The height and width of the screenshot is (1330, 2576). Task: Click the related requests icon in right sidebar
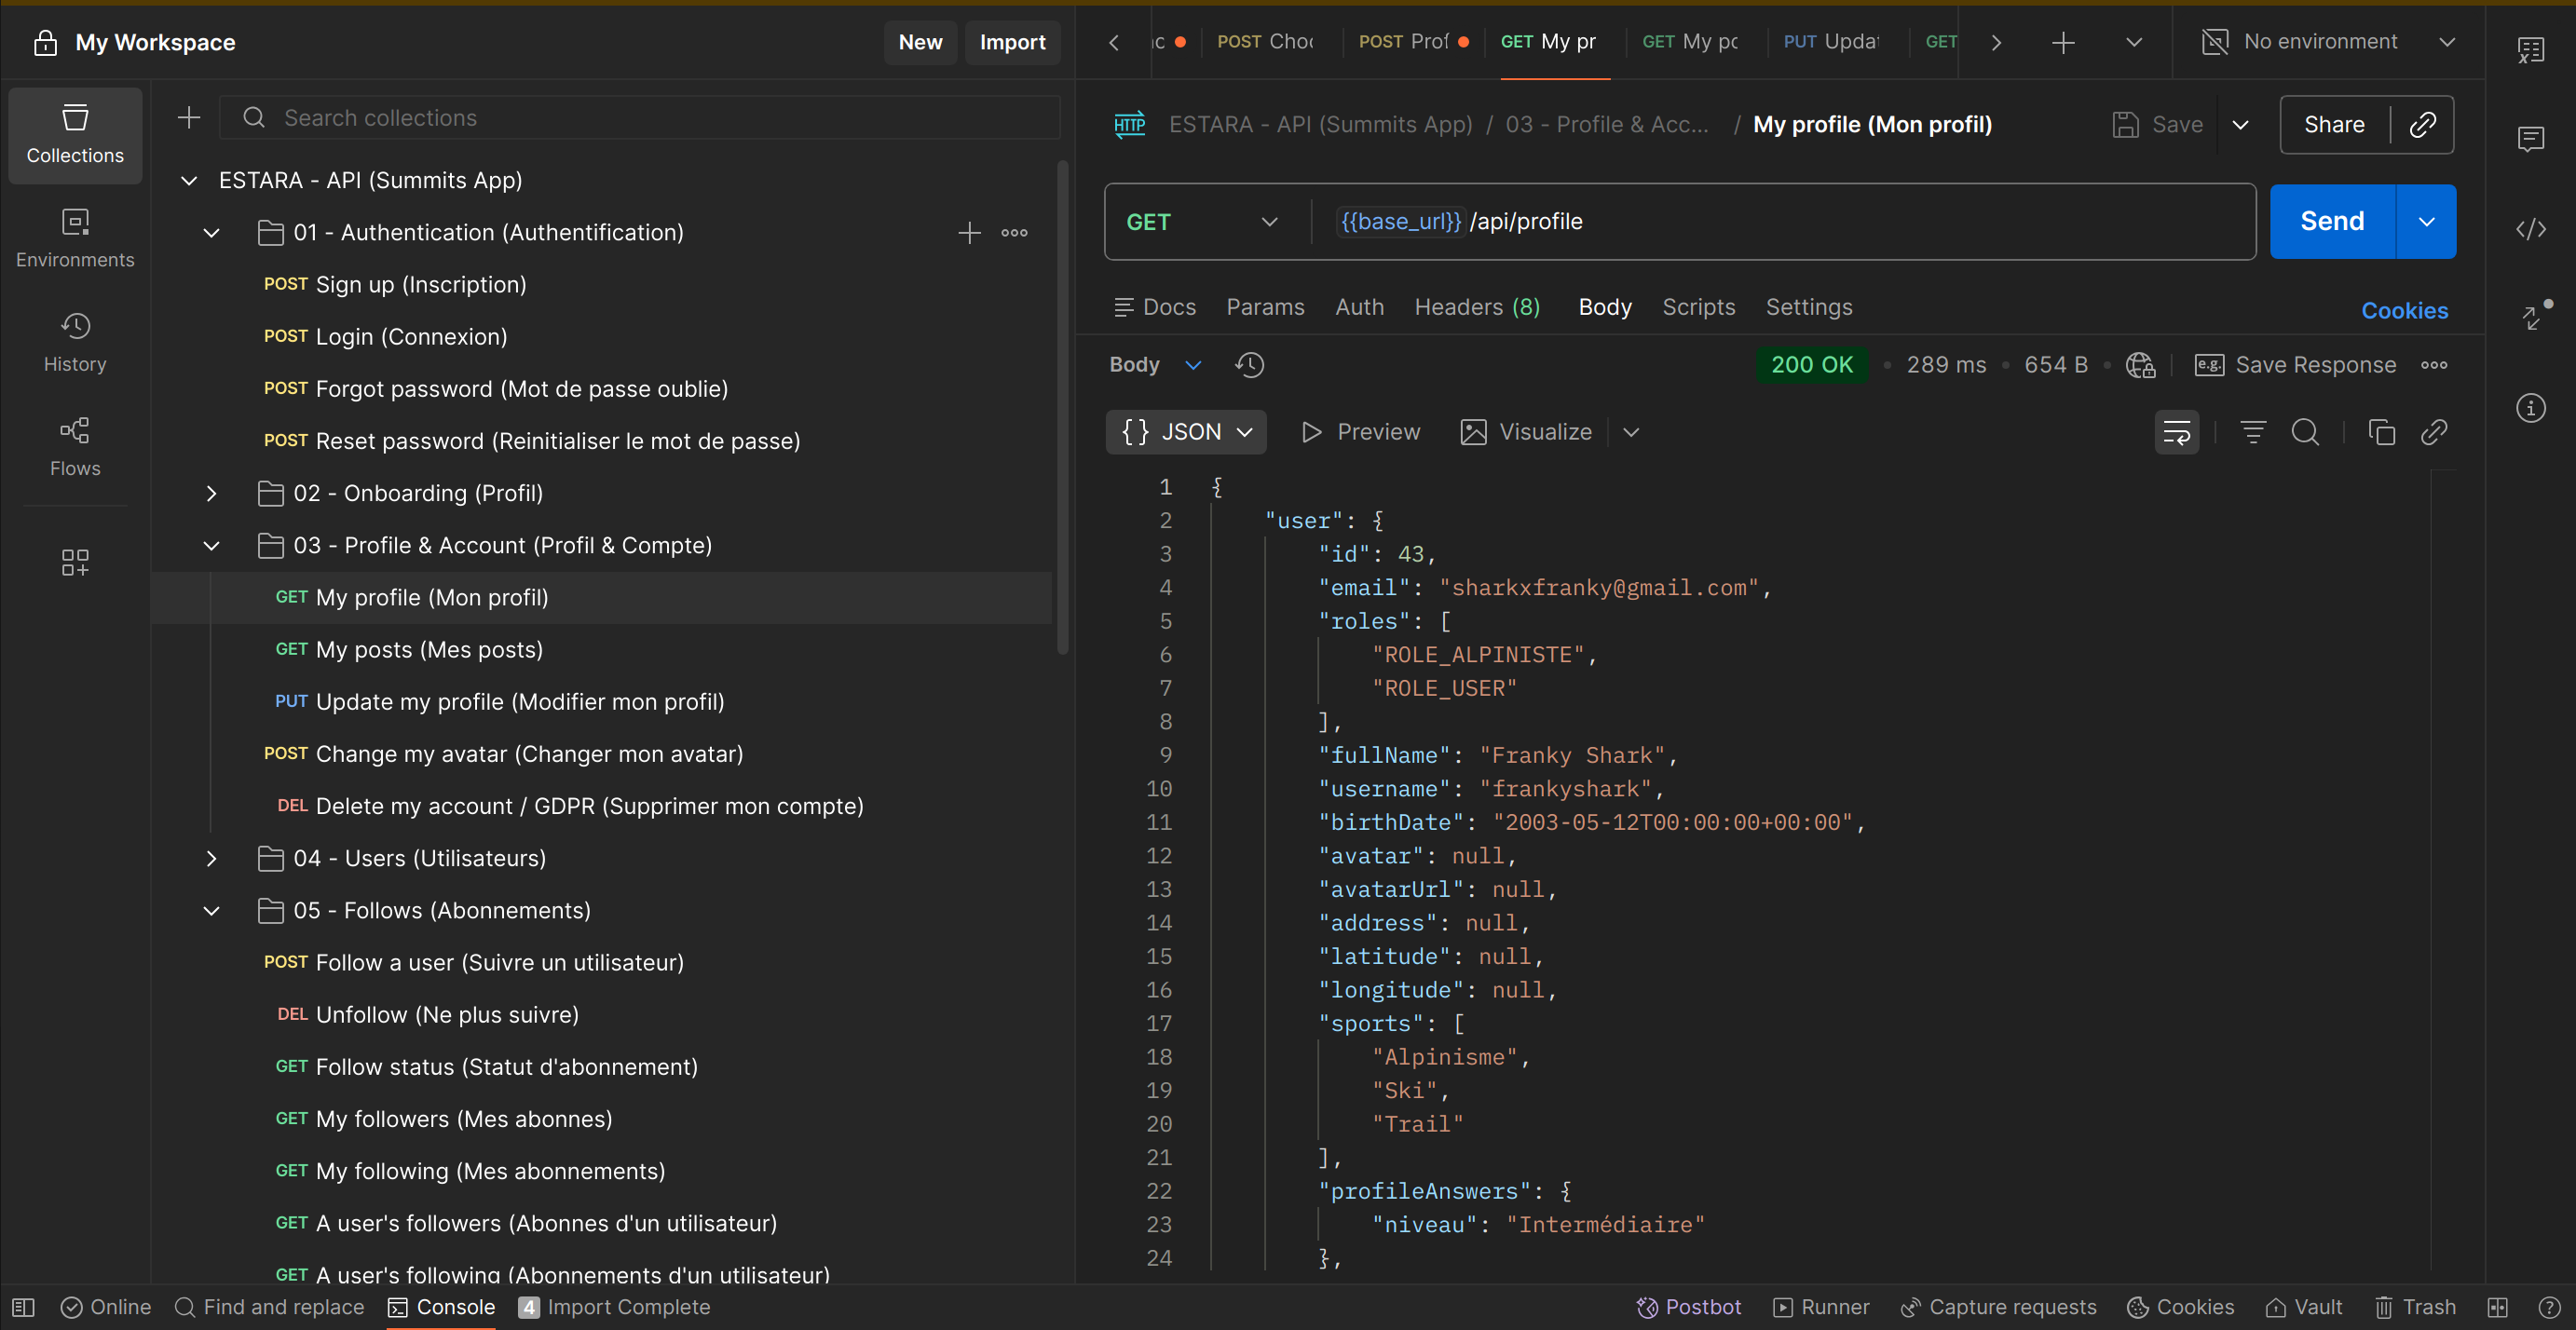[x=2531, y=318]
